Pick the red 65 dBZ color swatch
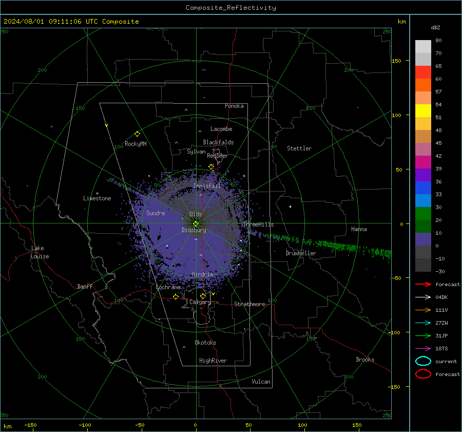 pos(423,72)
